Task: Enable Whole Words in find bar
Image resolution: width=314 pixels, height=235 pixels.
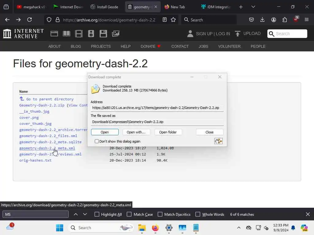Action: coord(198,214)
